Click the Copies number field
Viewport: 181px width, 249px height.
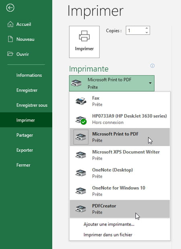point(136,30)
